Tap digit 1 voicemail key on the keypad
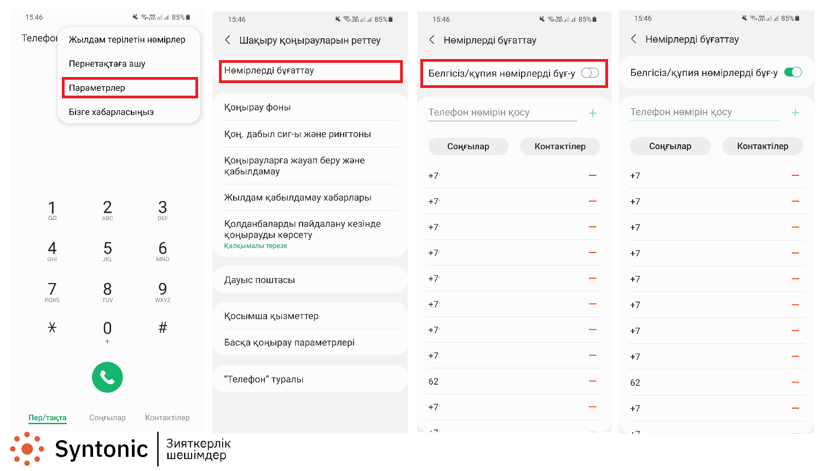 pos(52,210)
